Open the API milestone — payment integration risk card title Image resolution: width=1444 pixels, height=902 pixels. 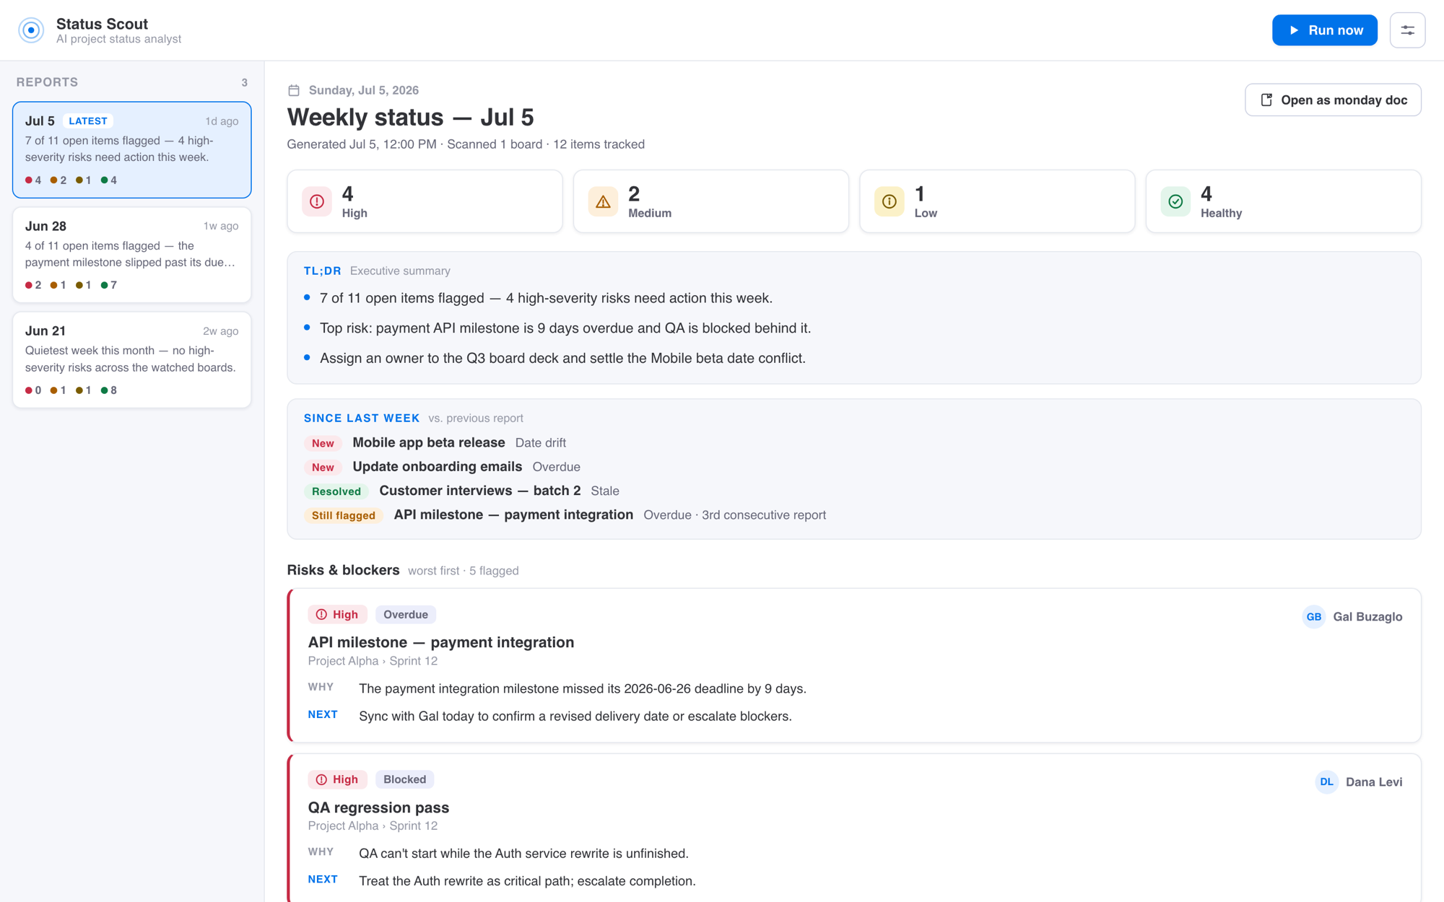441,642
